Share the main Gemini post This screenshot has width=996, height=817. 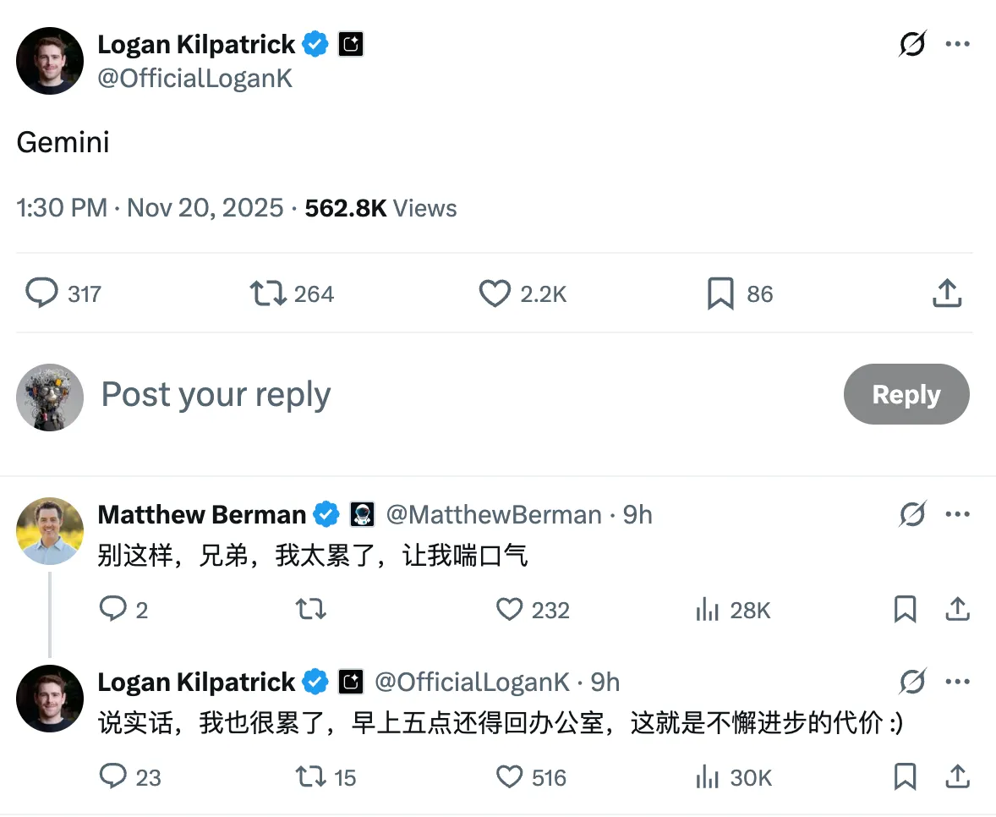(x=947, y=293)
